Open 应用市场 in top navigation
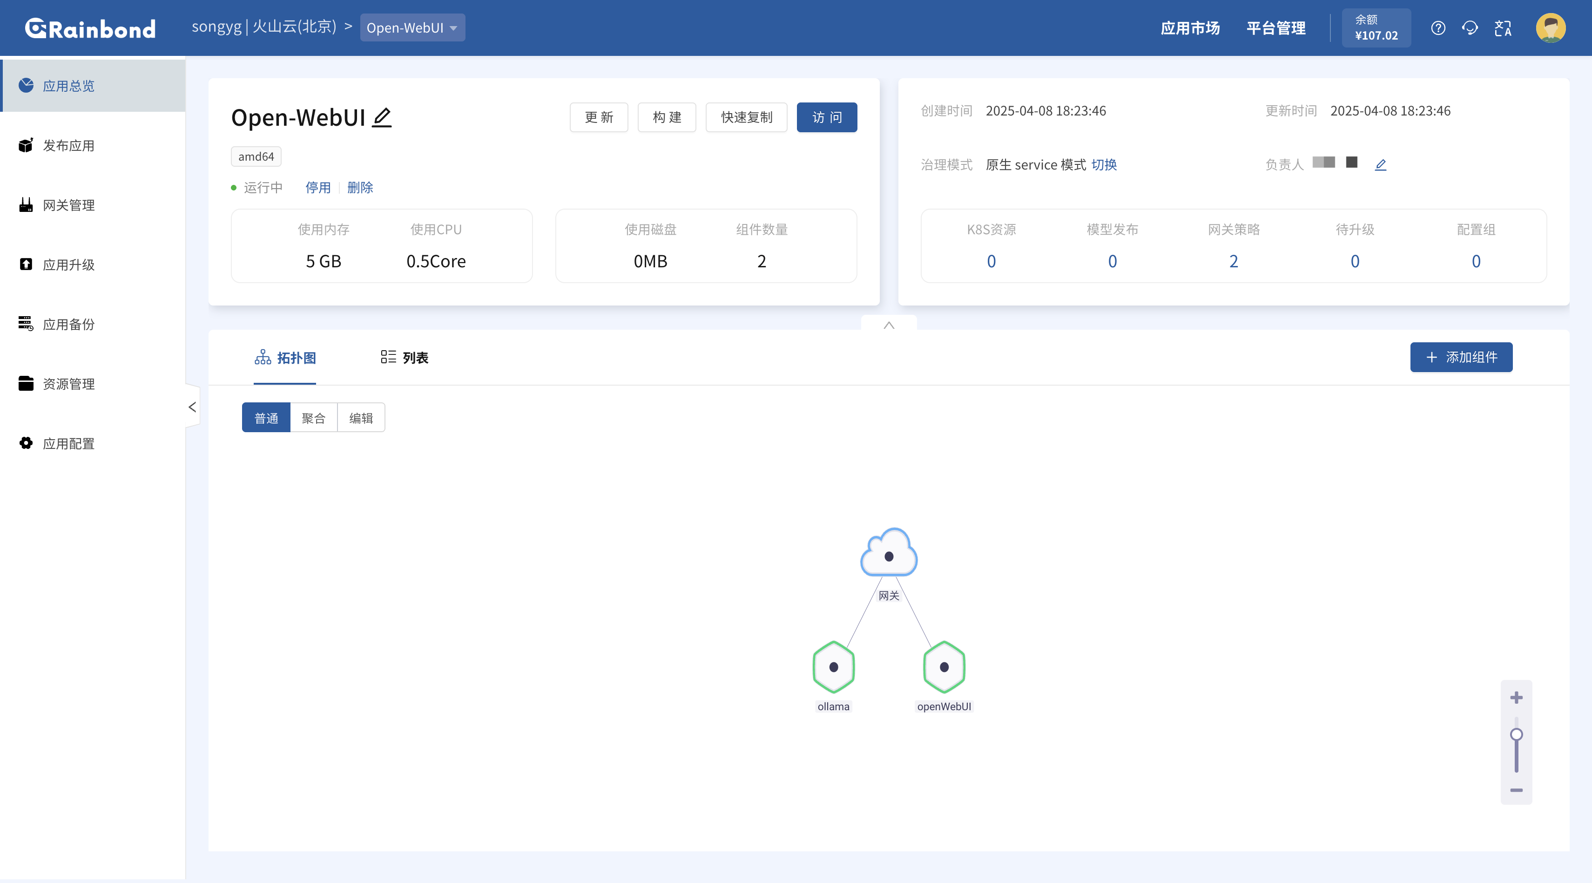The width and height of the screenshot is (1592, 883). [x=1190, y=28]
